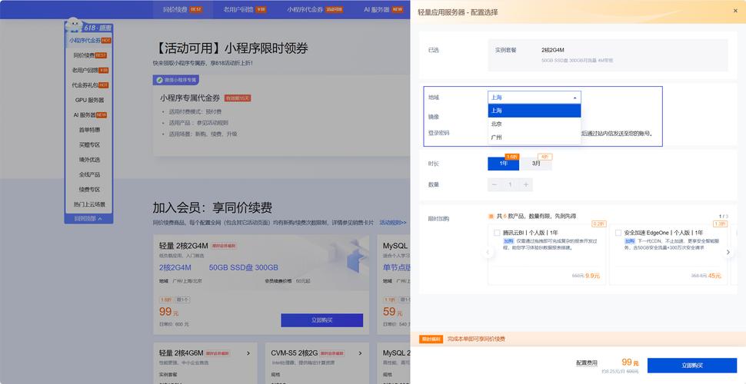This screenshot has height=384, width=746.
Task: Open the 同价续费 top navigation tab
Action: pyautogui.click(x=182, y=9)
